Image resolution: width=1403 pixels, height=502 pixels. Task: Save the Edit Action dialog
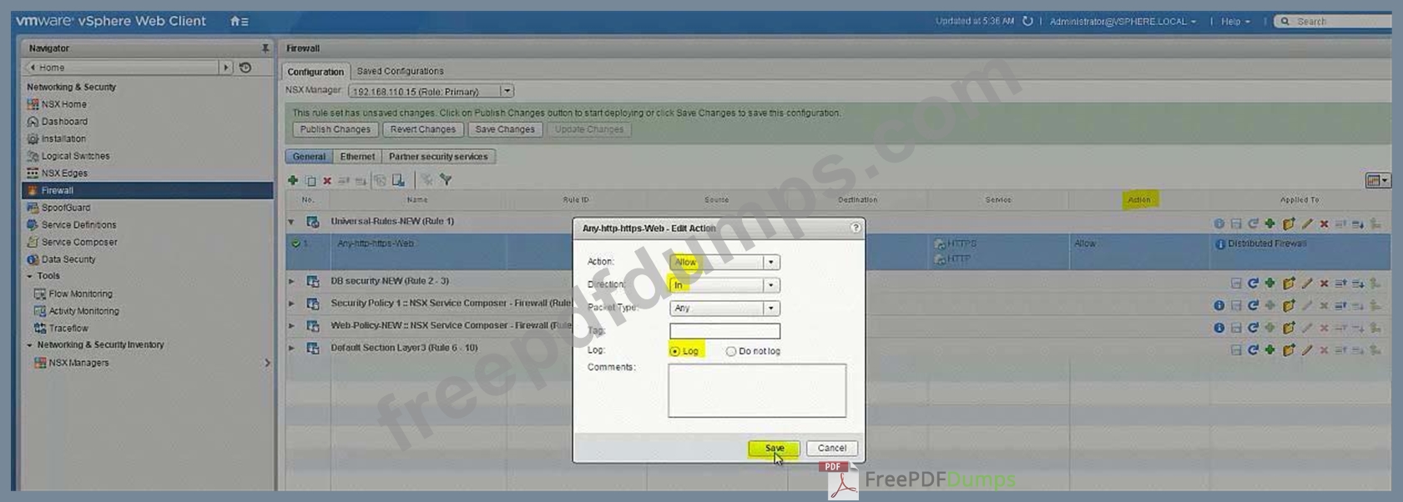[774, 448]
